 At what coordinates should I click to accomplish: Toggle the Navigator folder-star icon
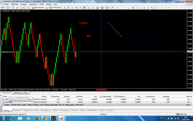[x=21, y=8]
